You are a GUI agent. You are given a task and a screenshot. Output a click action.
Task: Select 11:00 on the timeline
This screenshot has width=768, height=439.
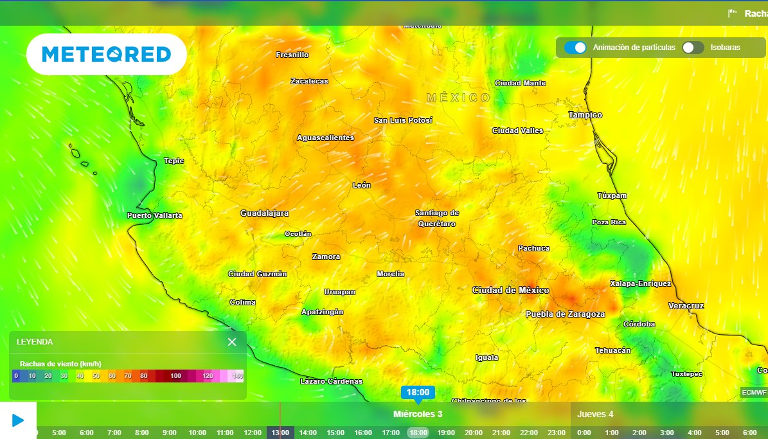226,433
